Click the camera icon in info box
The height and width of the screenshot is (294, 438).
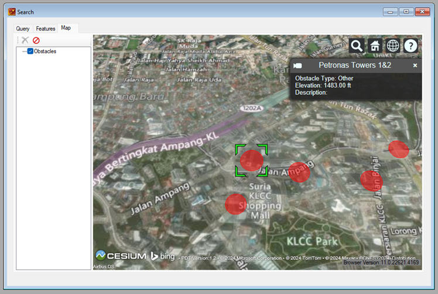point(298,66)
